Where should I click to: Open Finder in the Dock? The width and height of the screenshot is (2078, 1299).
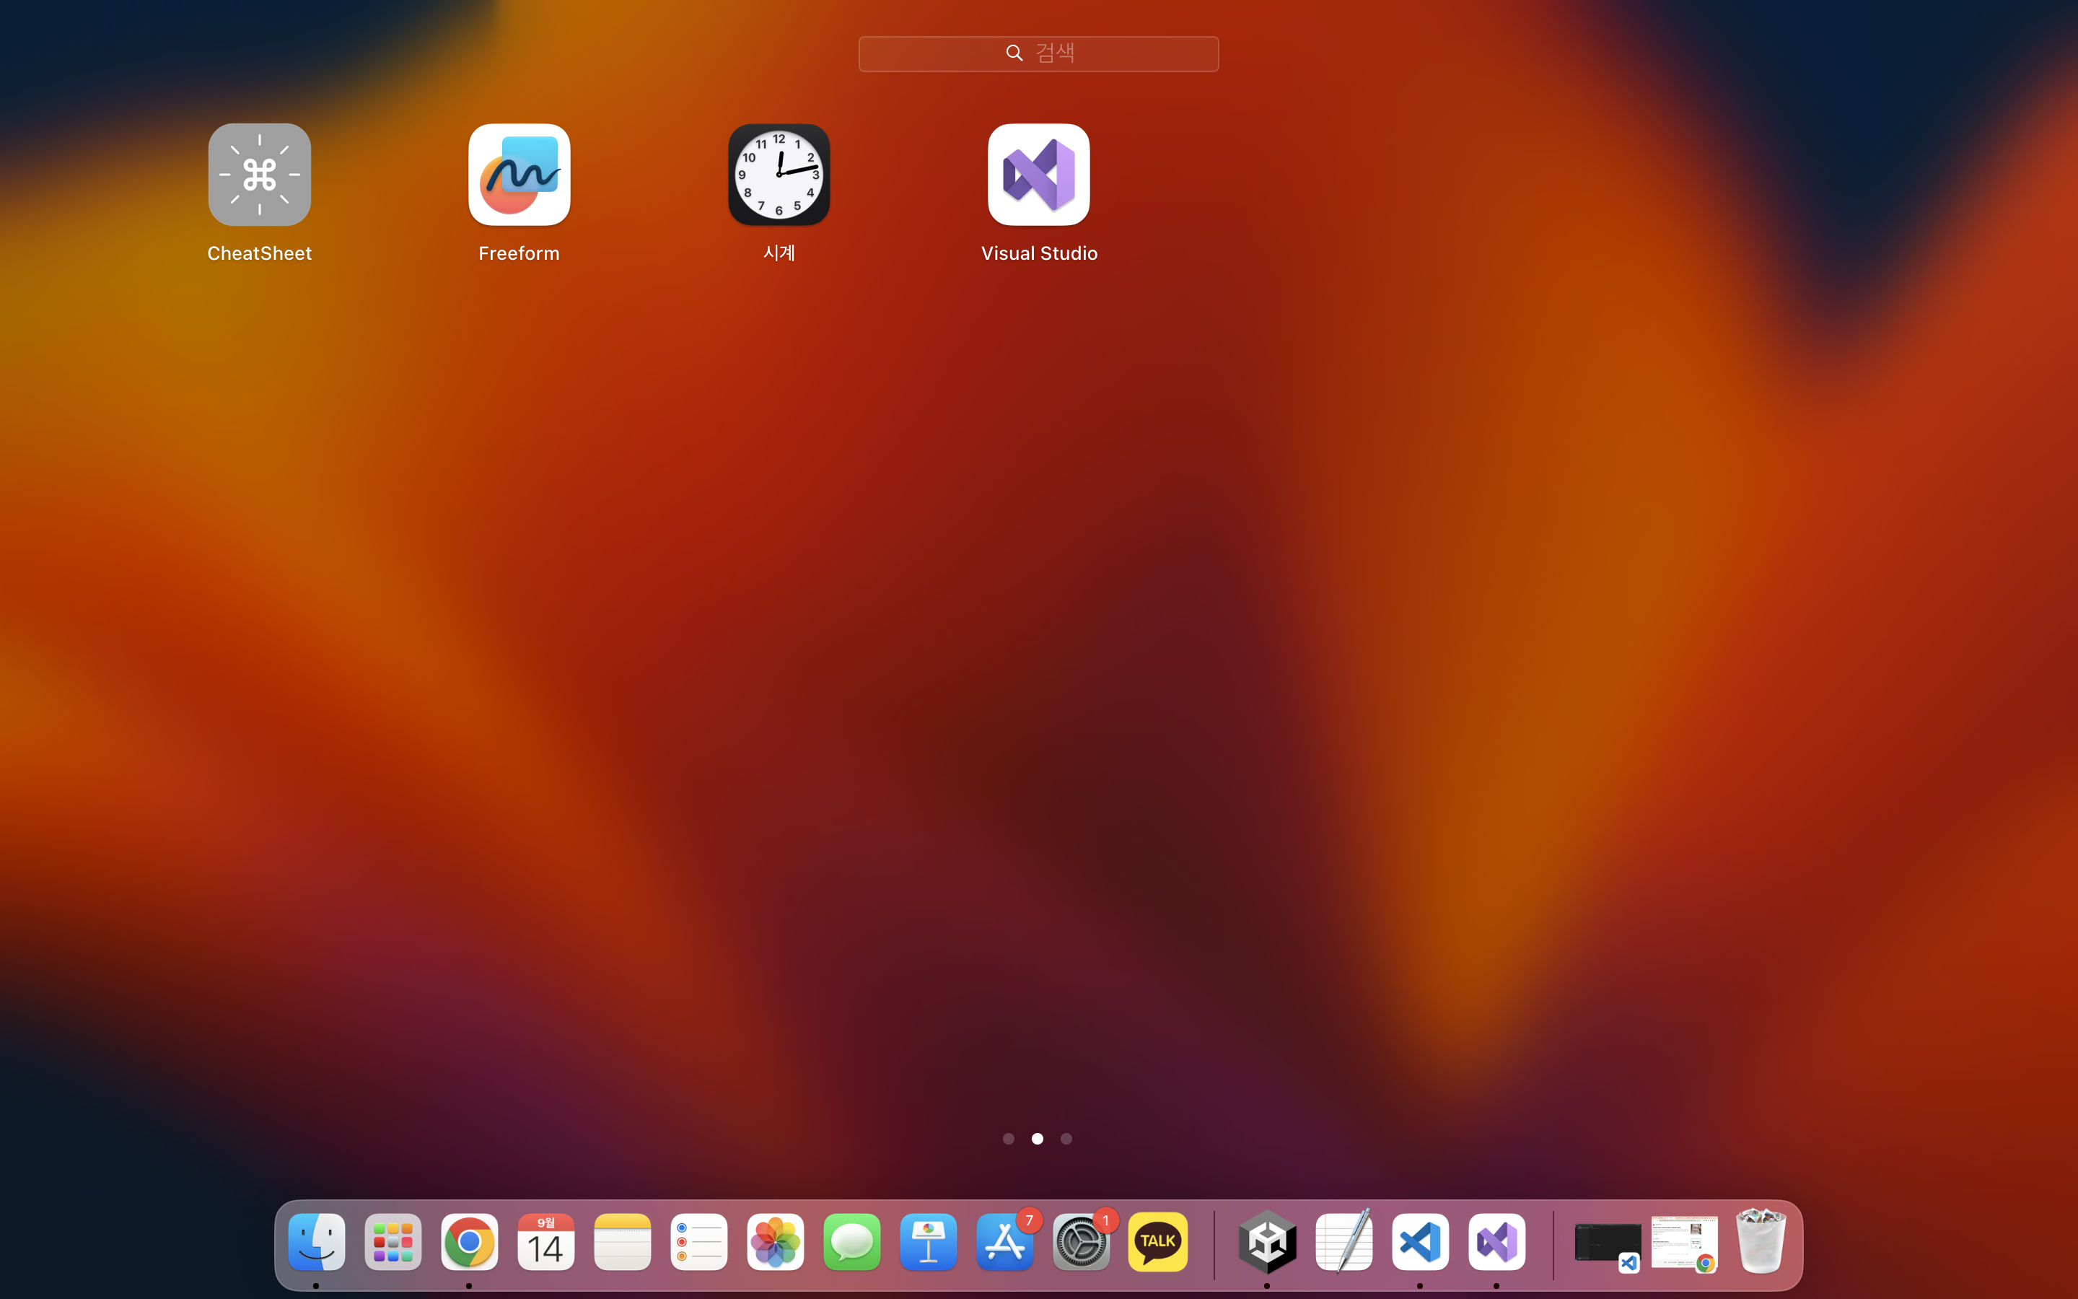(x=317, y=1242)
